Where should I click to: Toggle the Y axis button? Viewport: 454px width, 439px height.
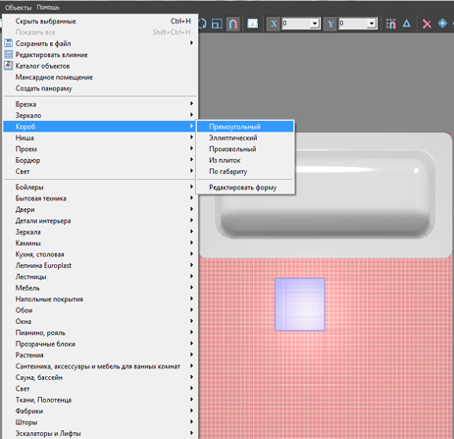pyautogui.click(x=330, y=24)
